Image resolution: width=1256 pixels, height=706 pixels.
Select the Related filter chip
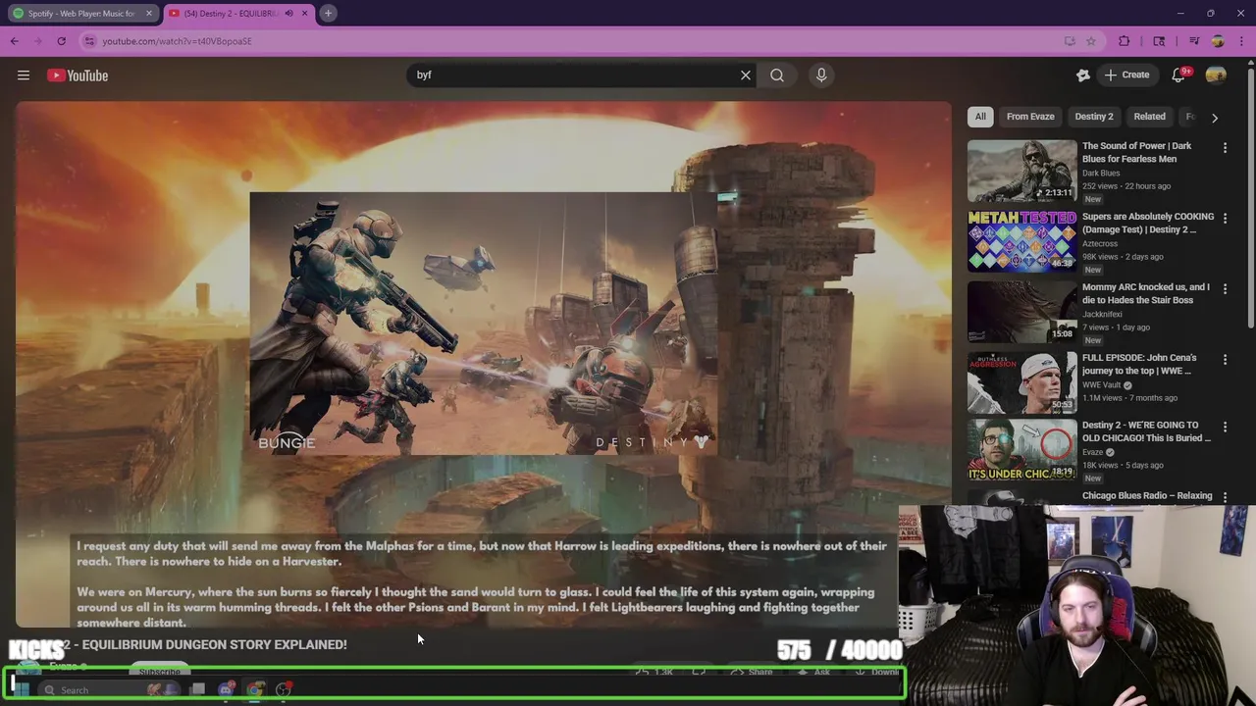point(1150,117)
